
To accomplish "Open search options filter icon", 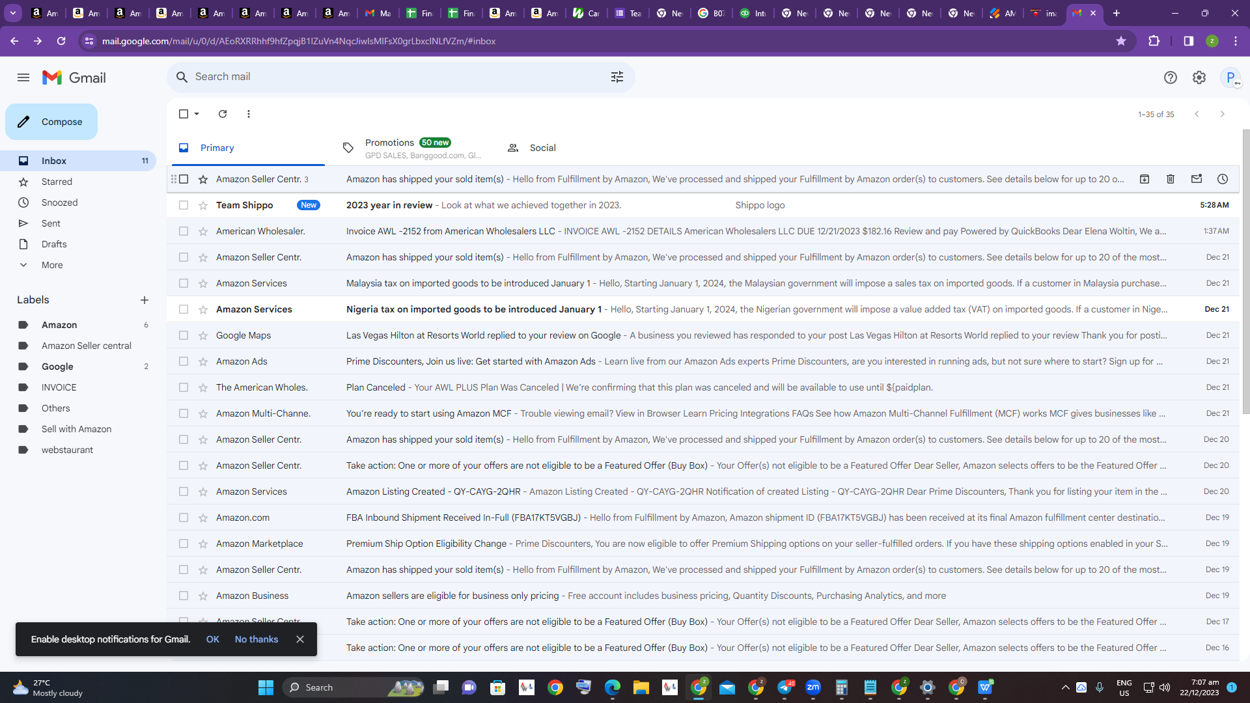I will 617,77.
